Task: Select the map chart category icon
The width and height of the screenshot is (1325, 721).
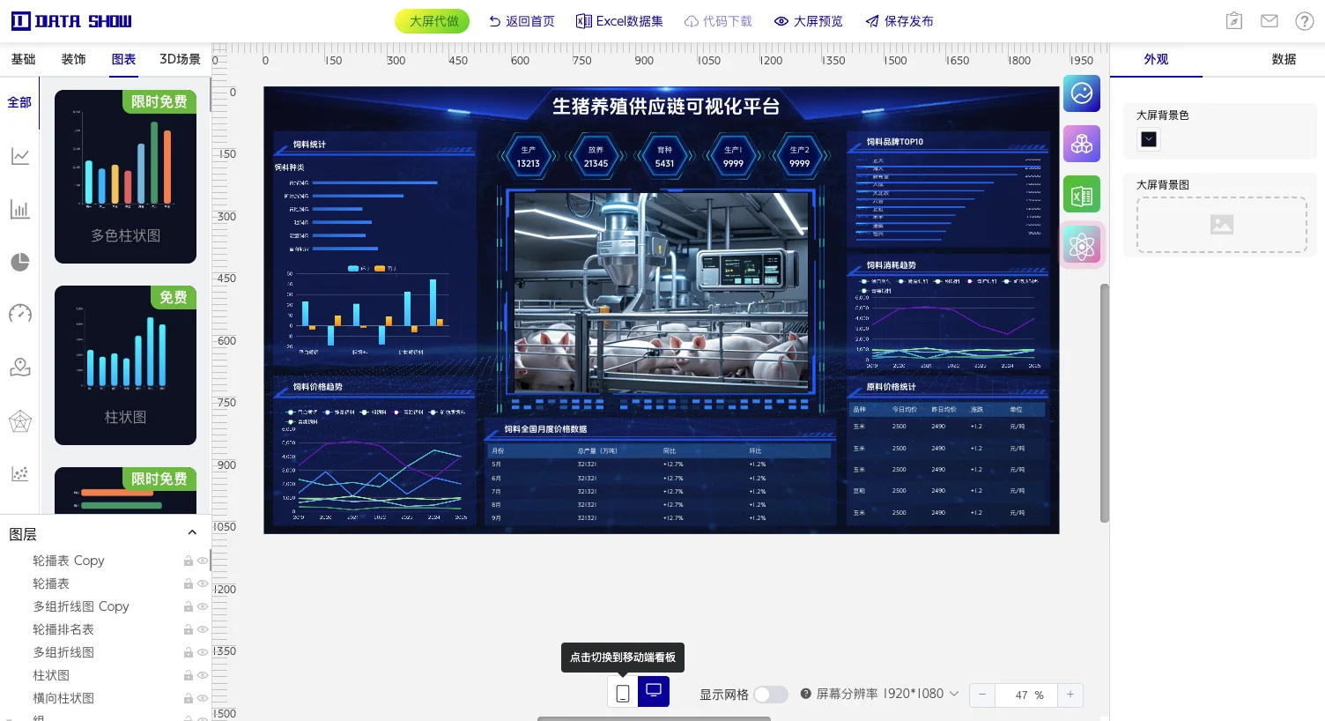Action: (x=19, y=367)
